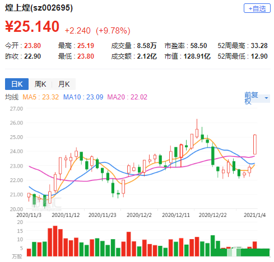
Task: Click the MA20 : 22.02 indicator label
Action: click(x=127, y=97)
